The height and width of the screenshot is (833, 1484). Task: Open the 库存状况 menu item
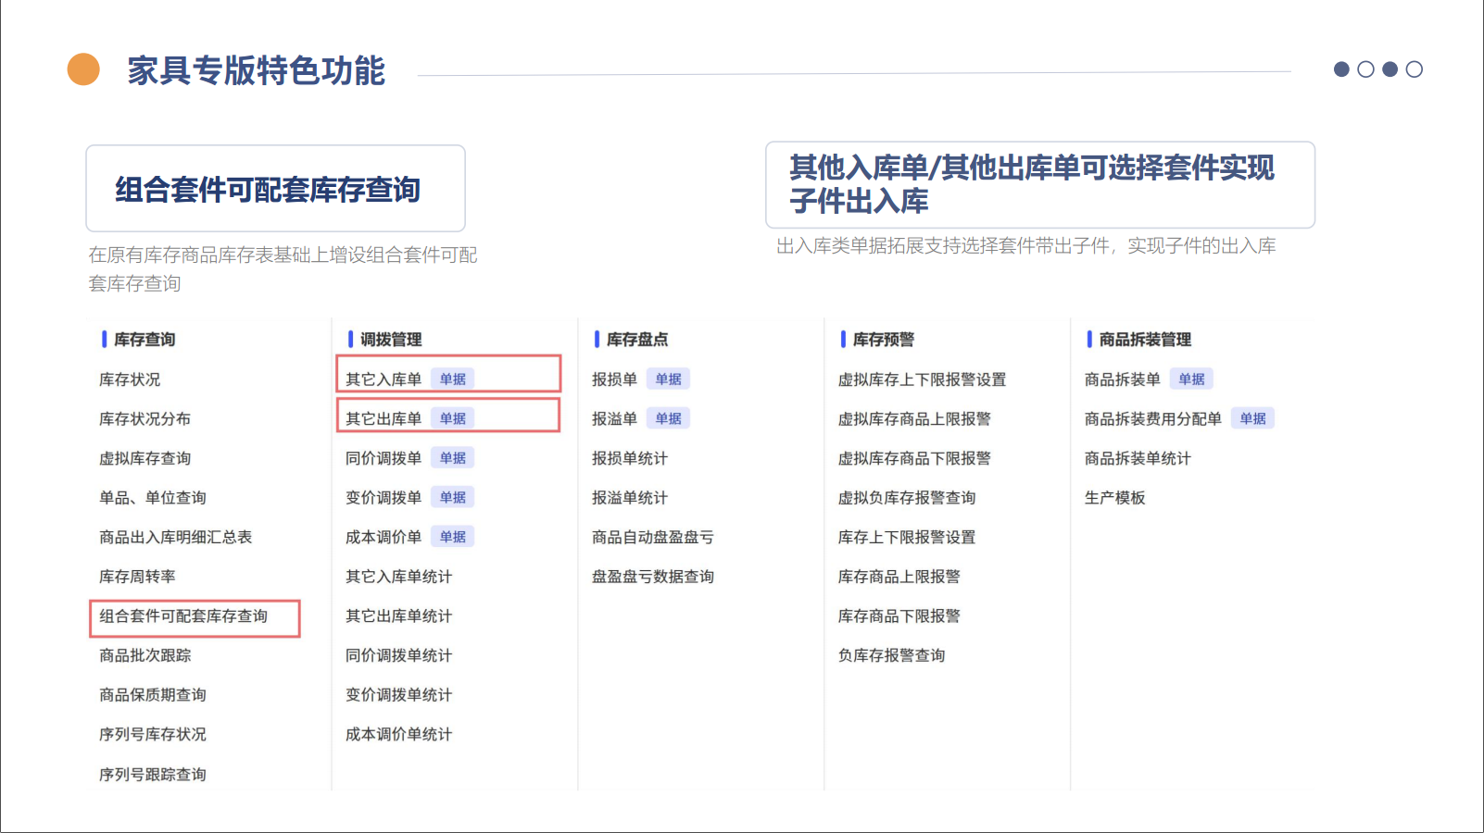pyautogui.click(x=130, y=379)
